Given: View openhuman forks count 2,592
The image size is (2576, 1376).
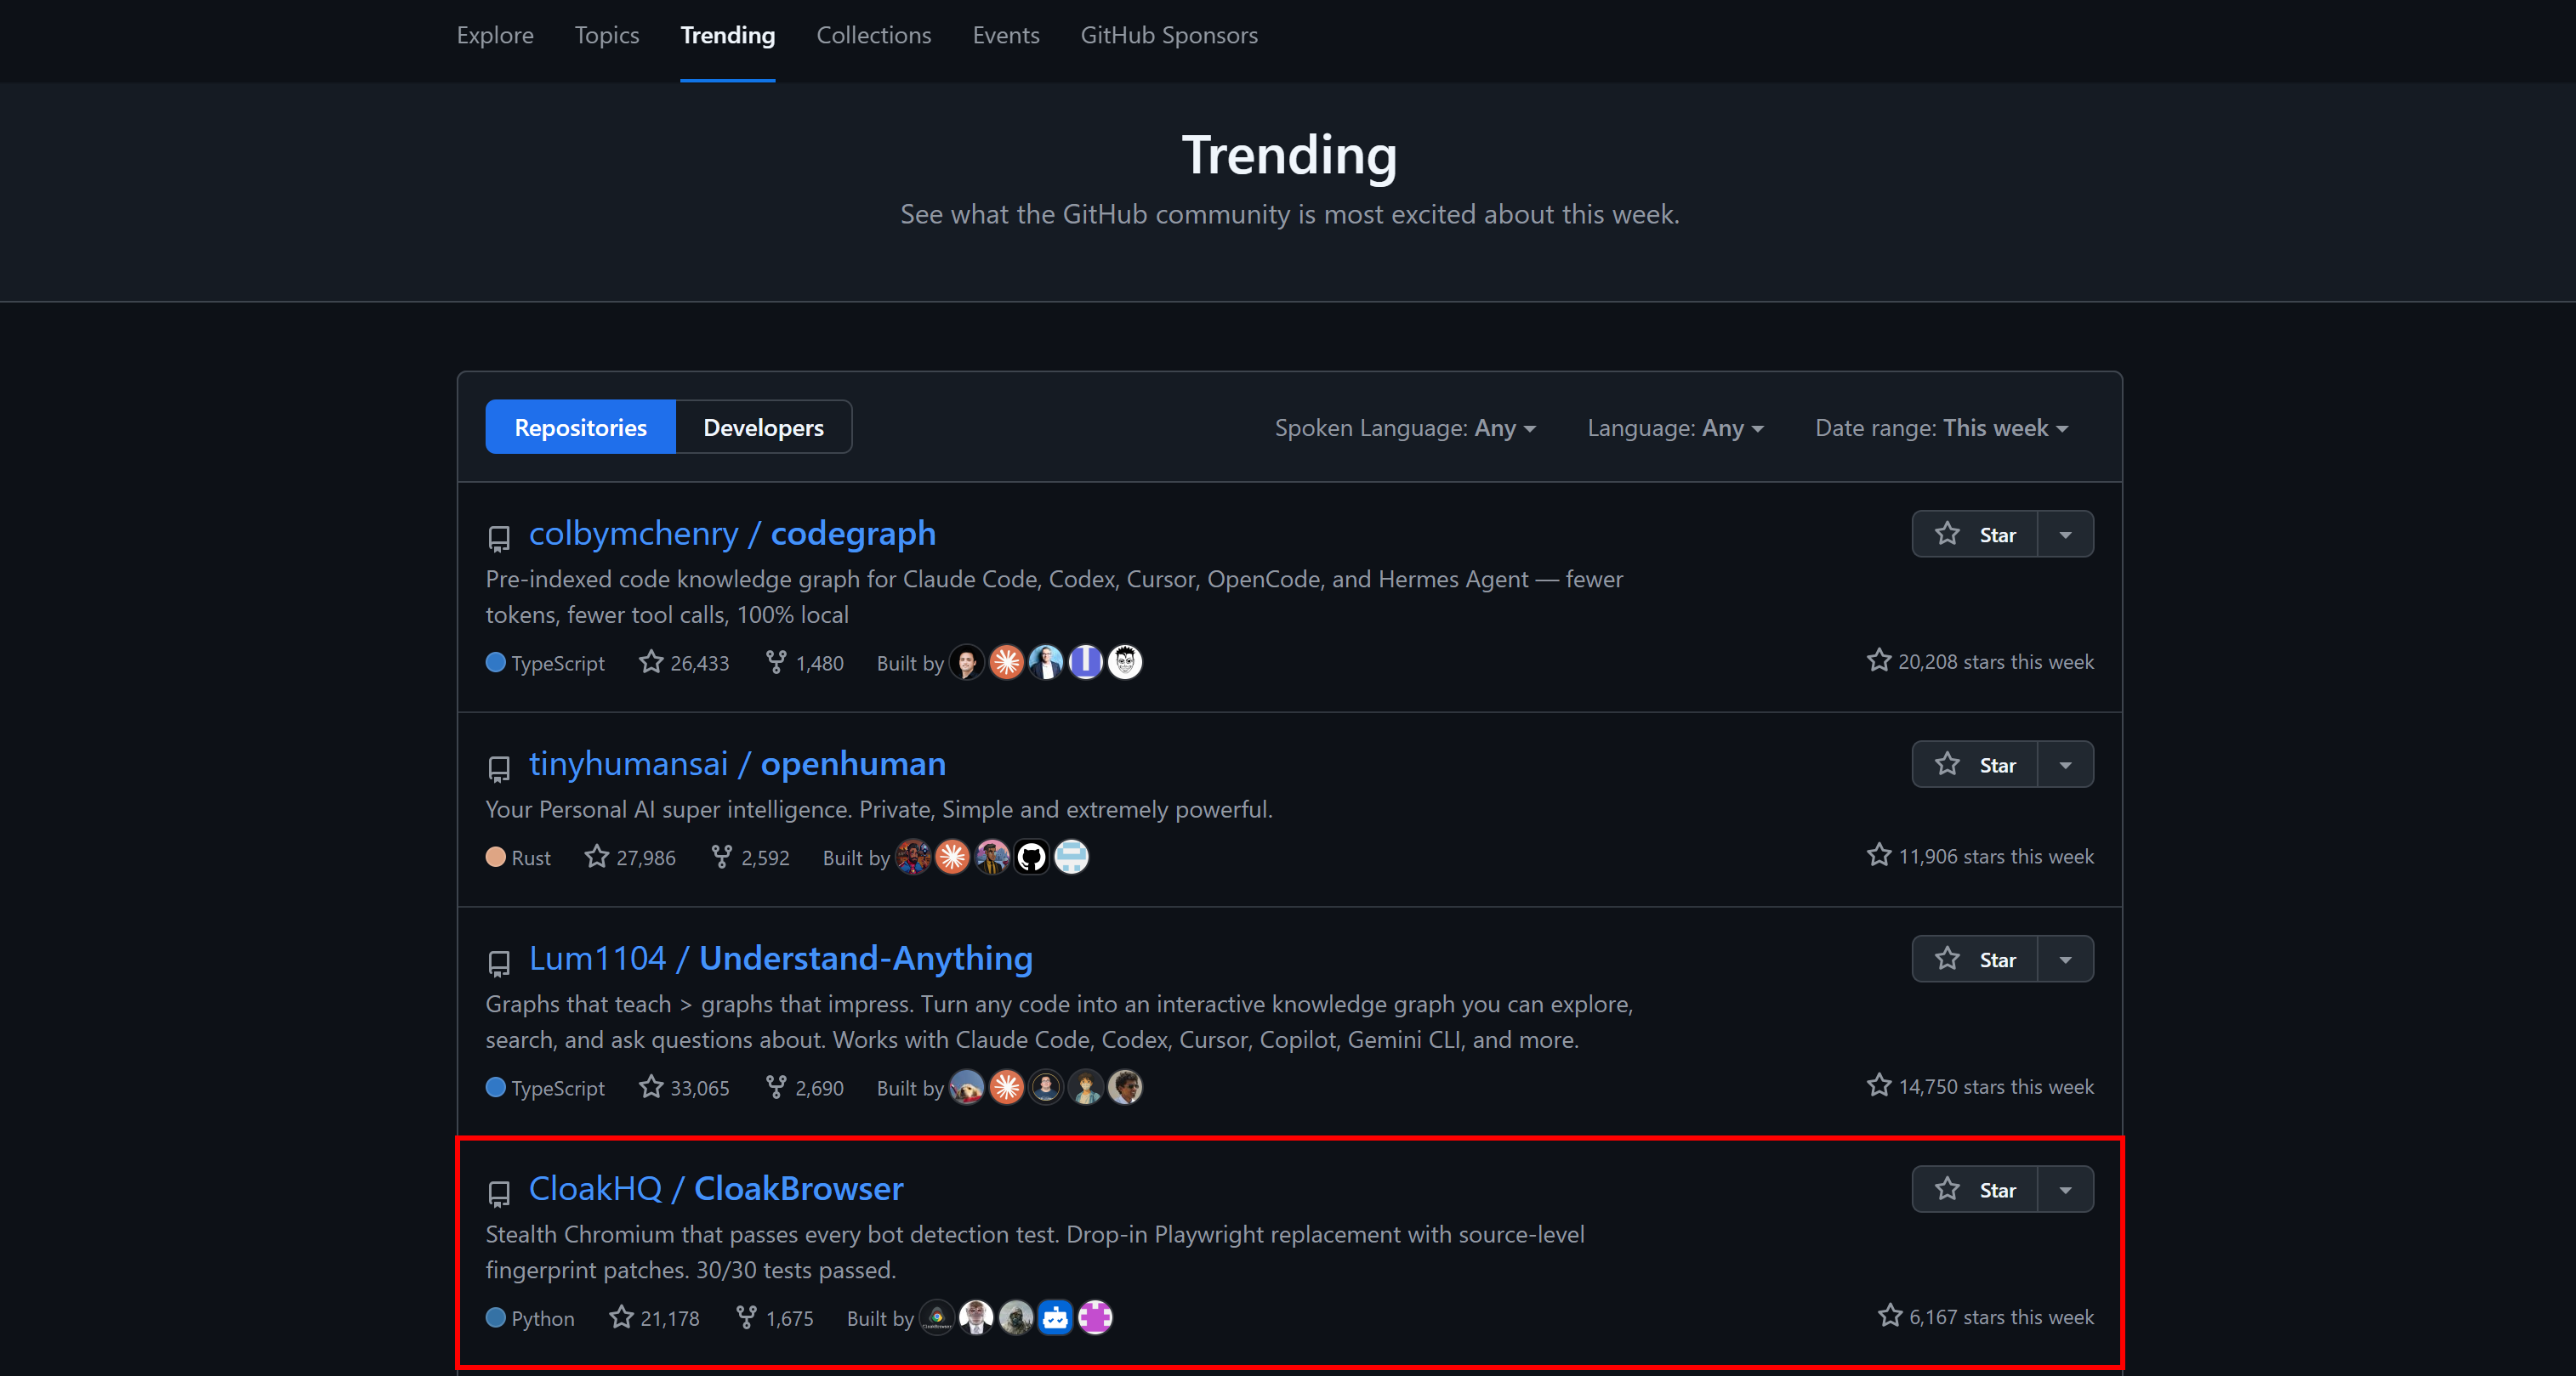Looking at the screenshot, I should click(x=751, y=858).
